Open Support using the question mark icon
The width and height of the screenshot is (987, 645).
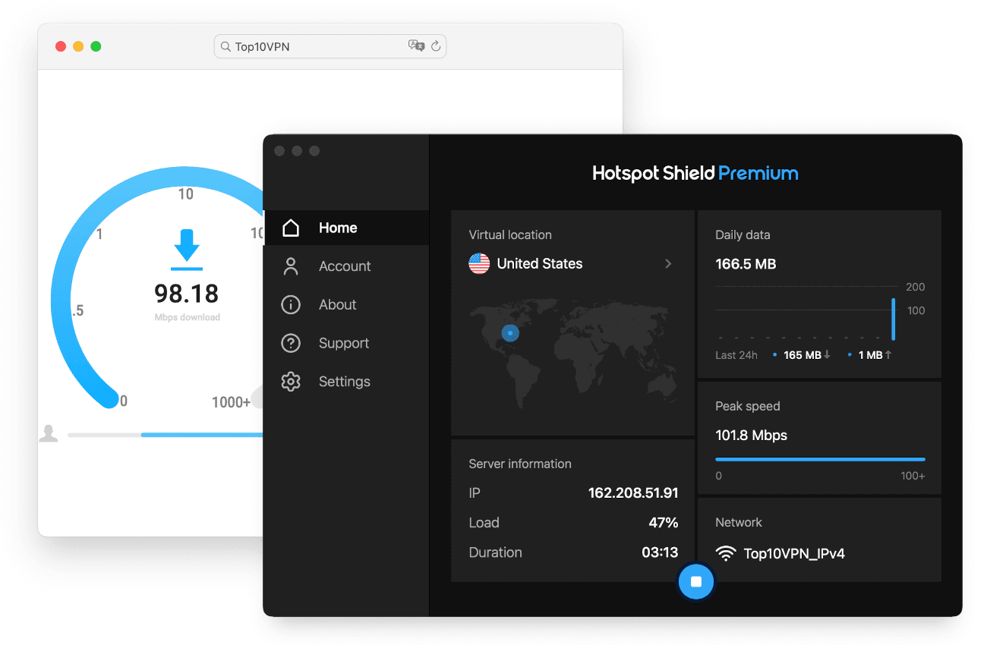click(x=290, y=343)
